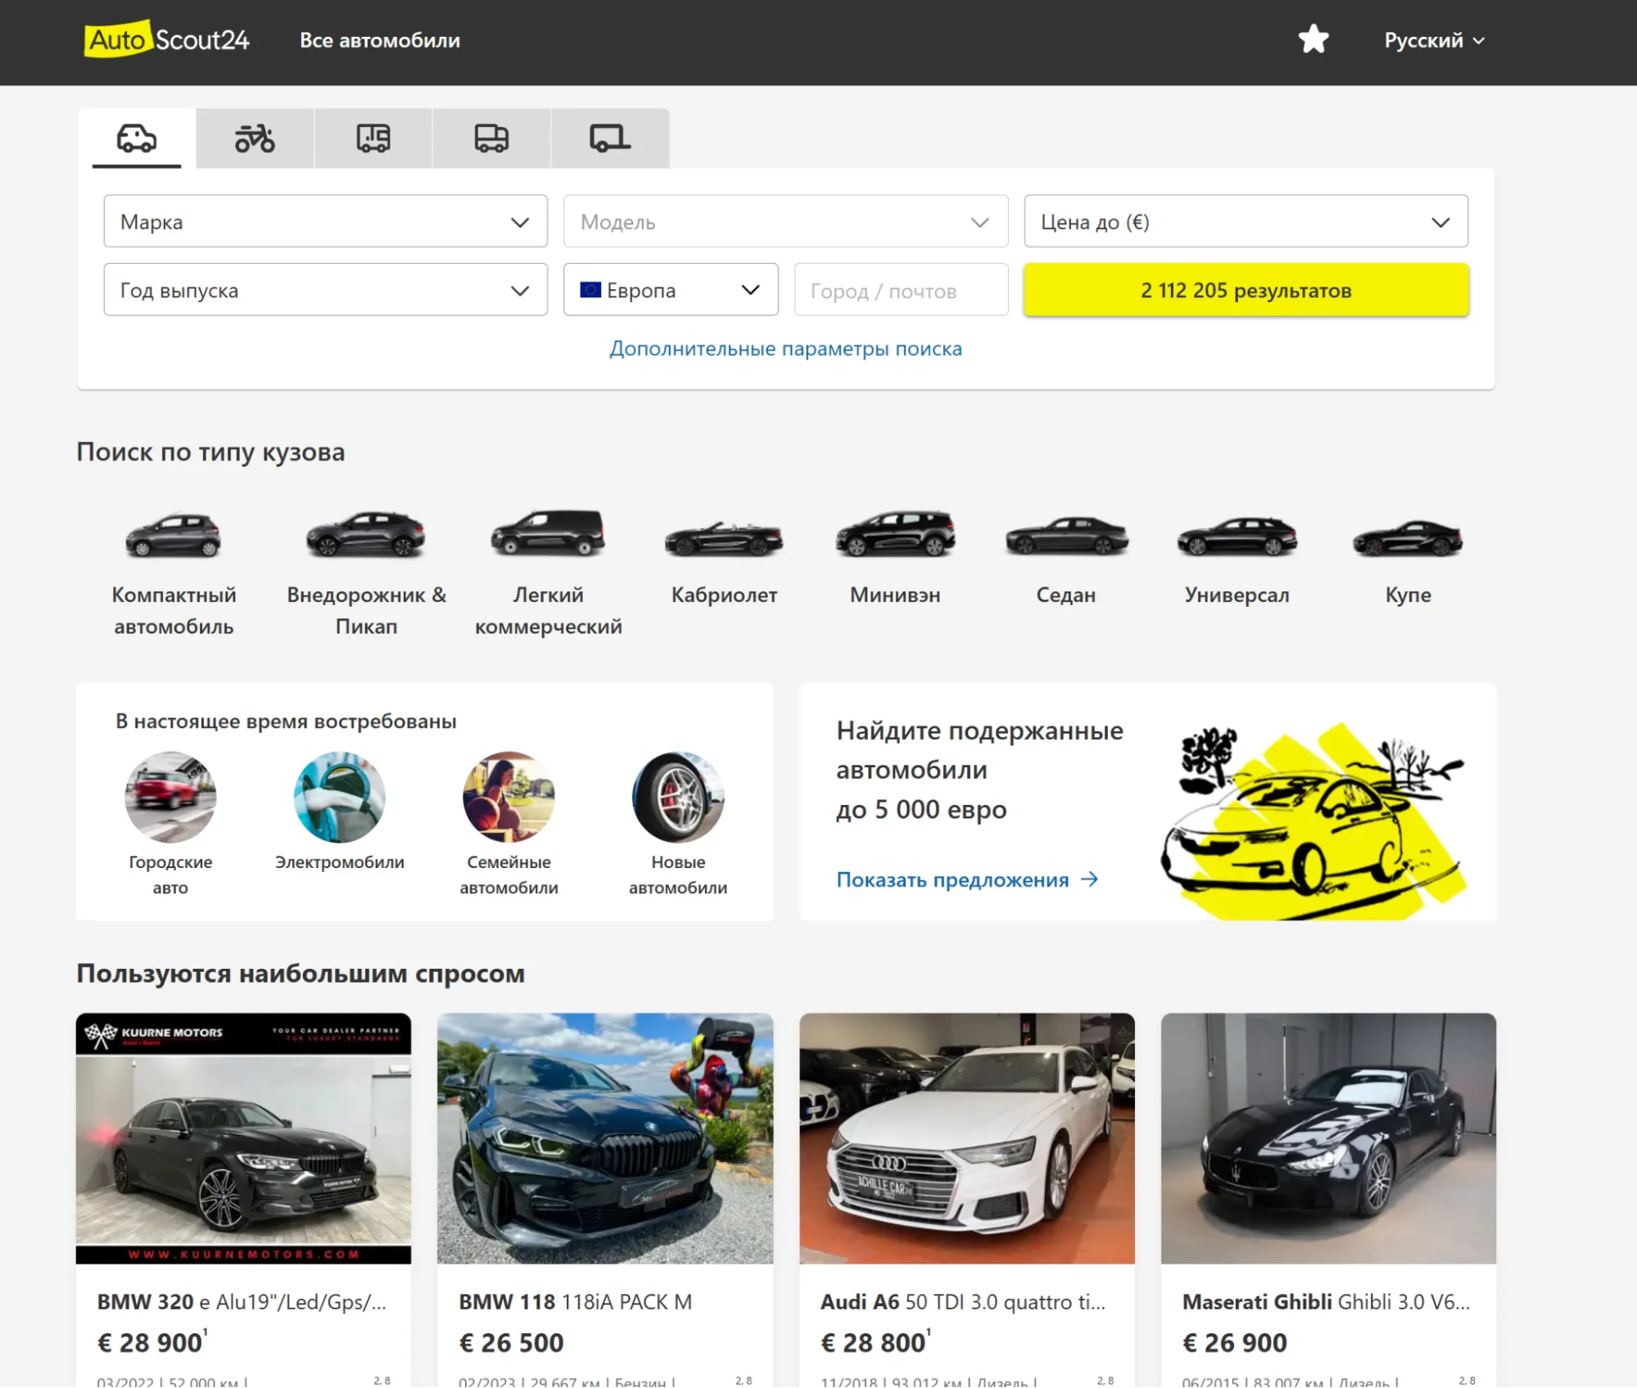Open favorites via the star icon

click(x=1313, y=39)
